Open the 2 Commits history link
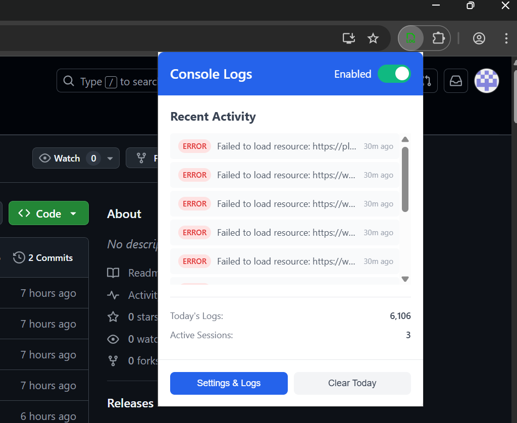 pyautogui.click(x=43, y=257)
